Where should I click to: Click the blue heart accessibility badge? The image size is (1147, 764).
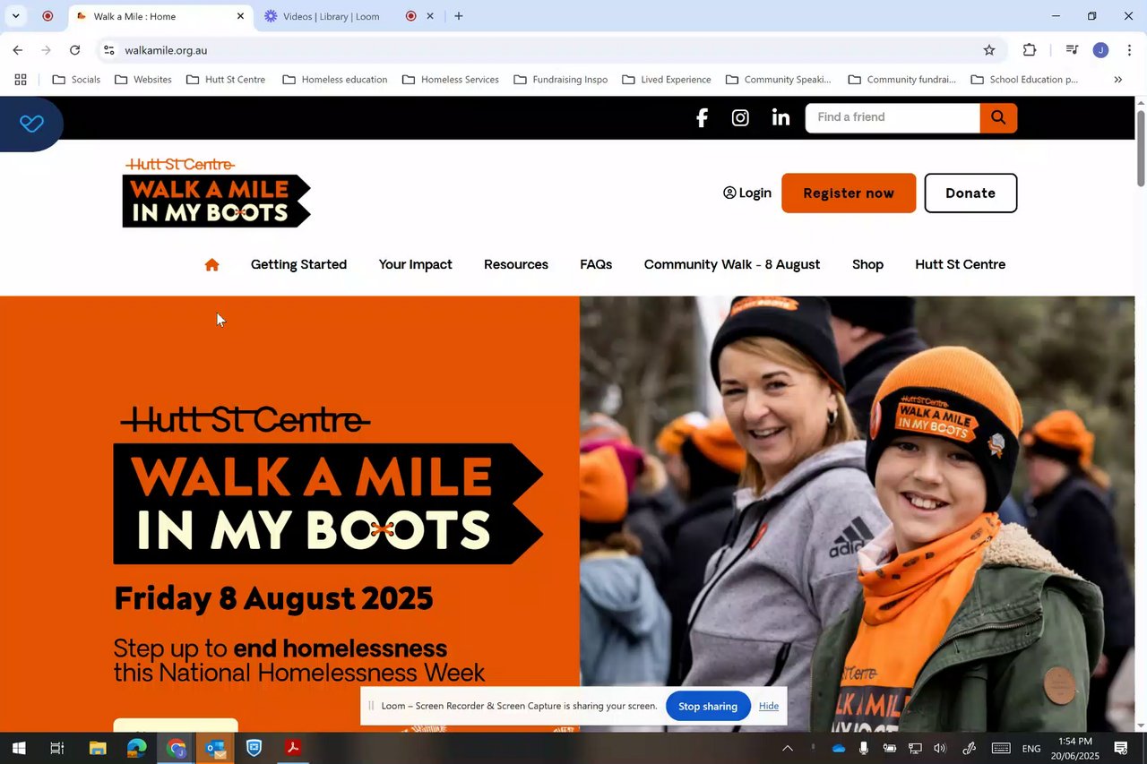(31, 124)
